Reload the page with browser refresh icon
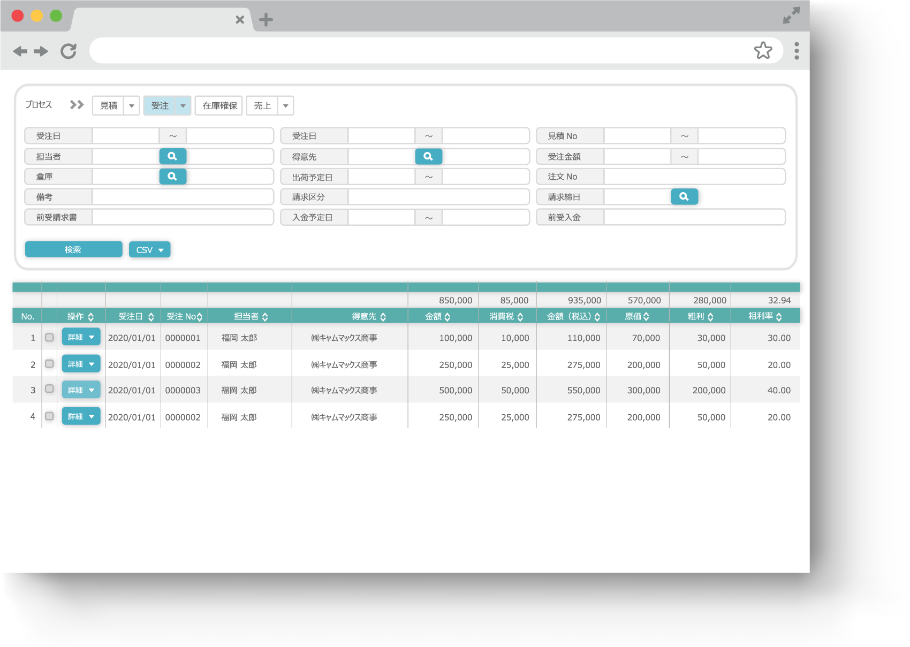 click(x=69, y=51)
